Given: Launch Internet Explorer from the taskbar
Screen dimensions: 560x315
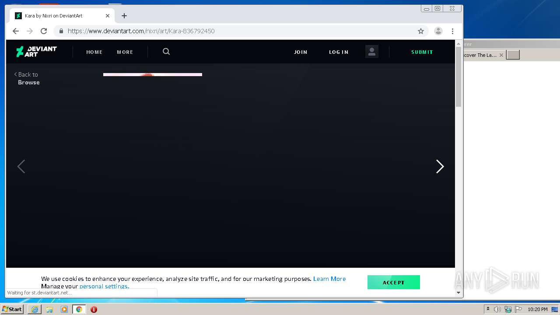Looking at the screenshot, I should [x=35, y=309].
